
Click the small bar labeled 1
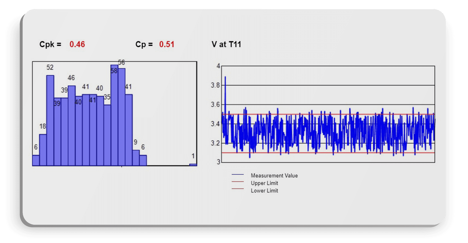193,164
